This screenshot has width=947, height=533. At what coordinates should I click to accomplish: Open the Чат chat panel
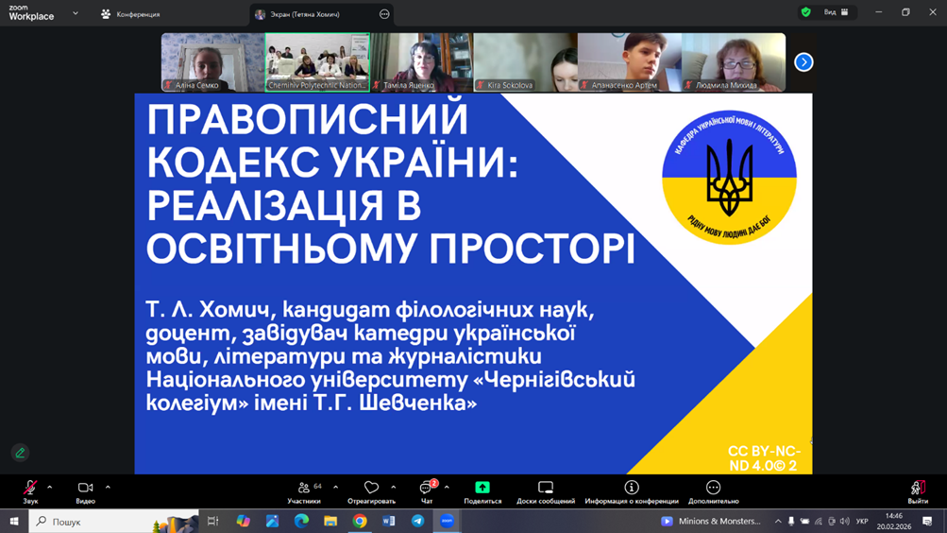tap(427, 490)
